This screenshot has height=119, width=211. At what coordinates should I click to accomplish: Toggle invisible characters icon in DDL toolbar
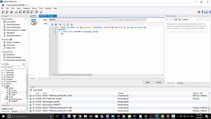click(68, 24)
